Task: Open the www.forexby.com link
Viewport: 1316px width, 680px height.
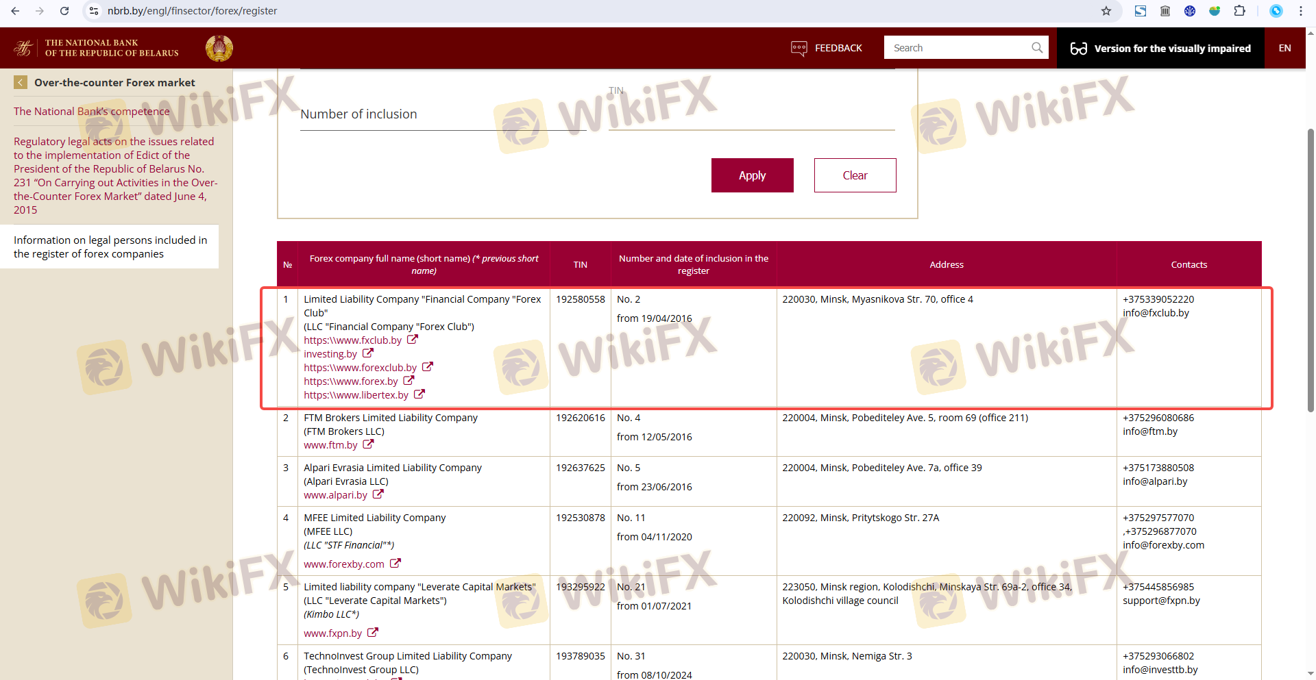Action: [x=344, y=564]
